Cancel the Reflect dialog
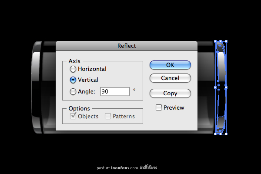This screenshot has height=174, width=261. coord(170,78)
